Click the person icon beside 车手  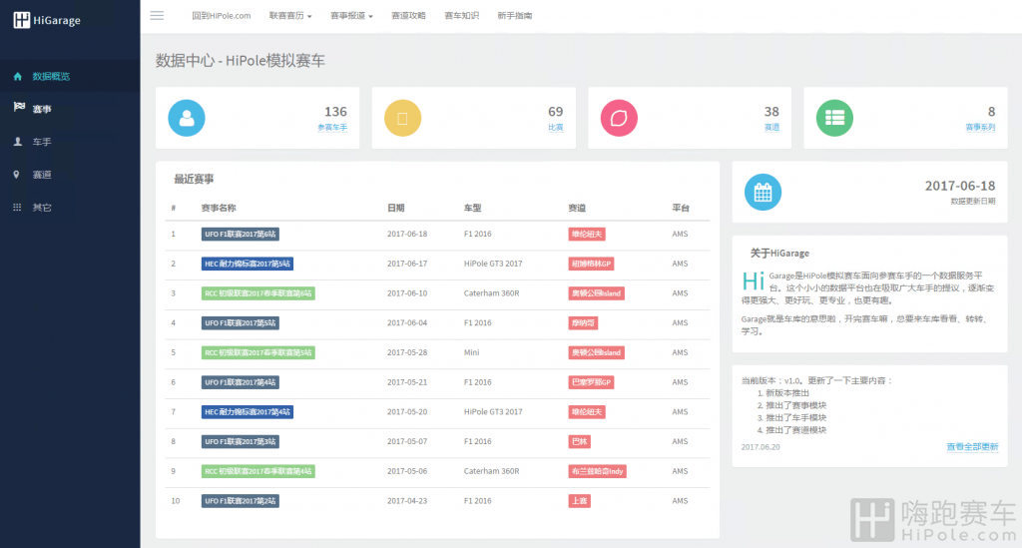pos(18,142)
